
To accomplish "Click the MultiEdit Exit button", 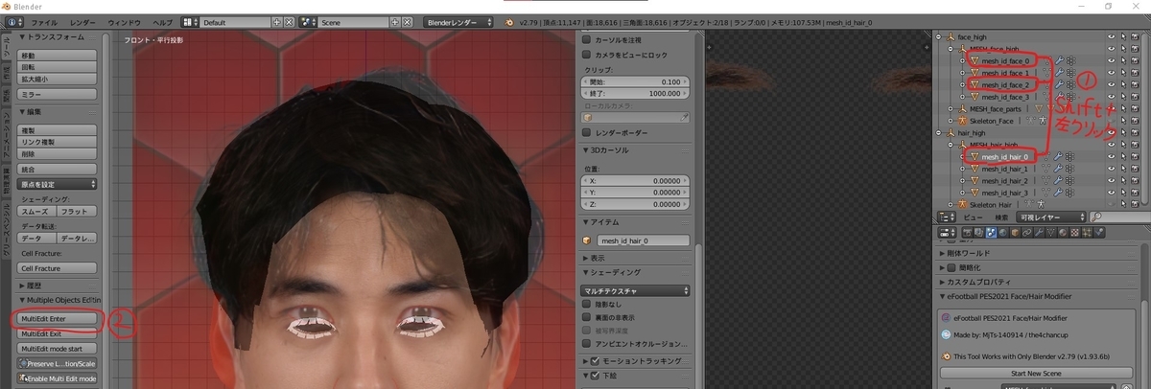I will (x=58, y=333).
